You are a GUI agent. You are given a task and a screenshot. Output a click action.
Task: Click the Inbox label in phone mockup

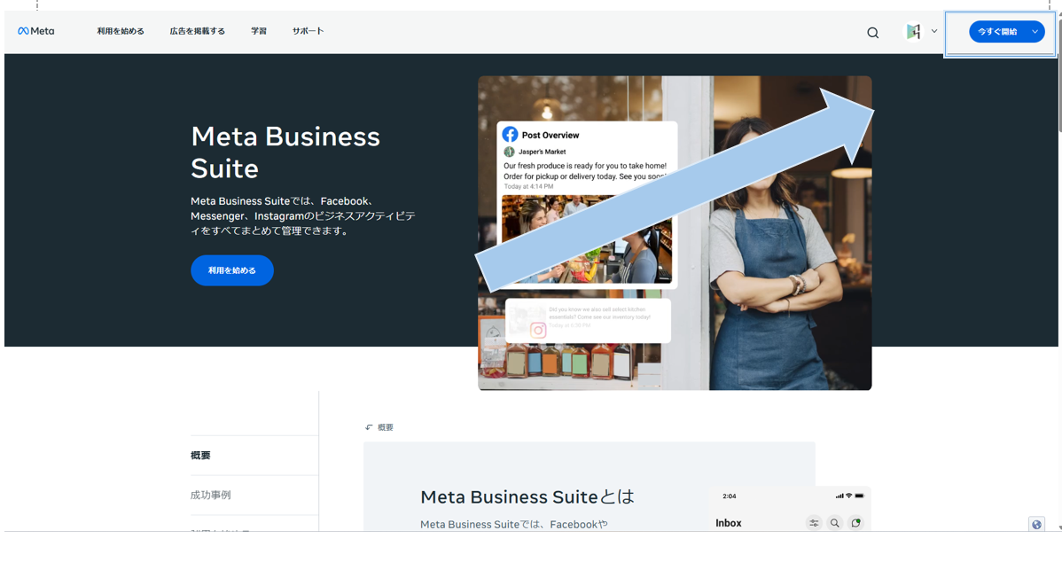(x=728, y=523)
